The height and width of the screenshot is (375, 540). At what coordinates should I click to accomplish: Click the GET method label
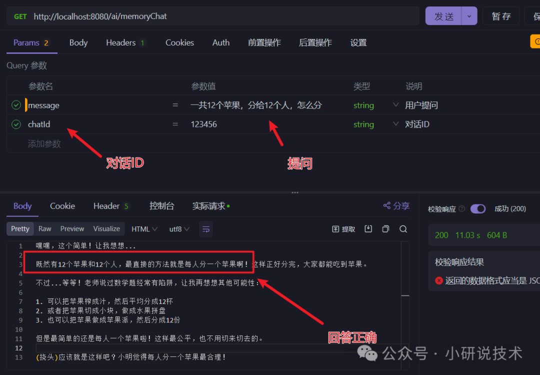click(x=20, y=16)
